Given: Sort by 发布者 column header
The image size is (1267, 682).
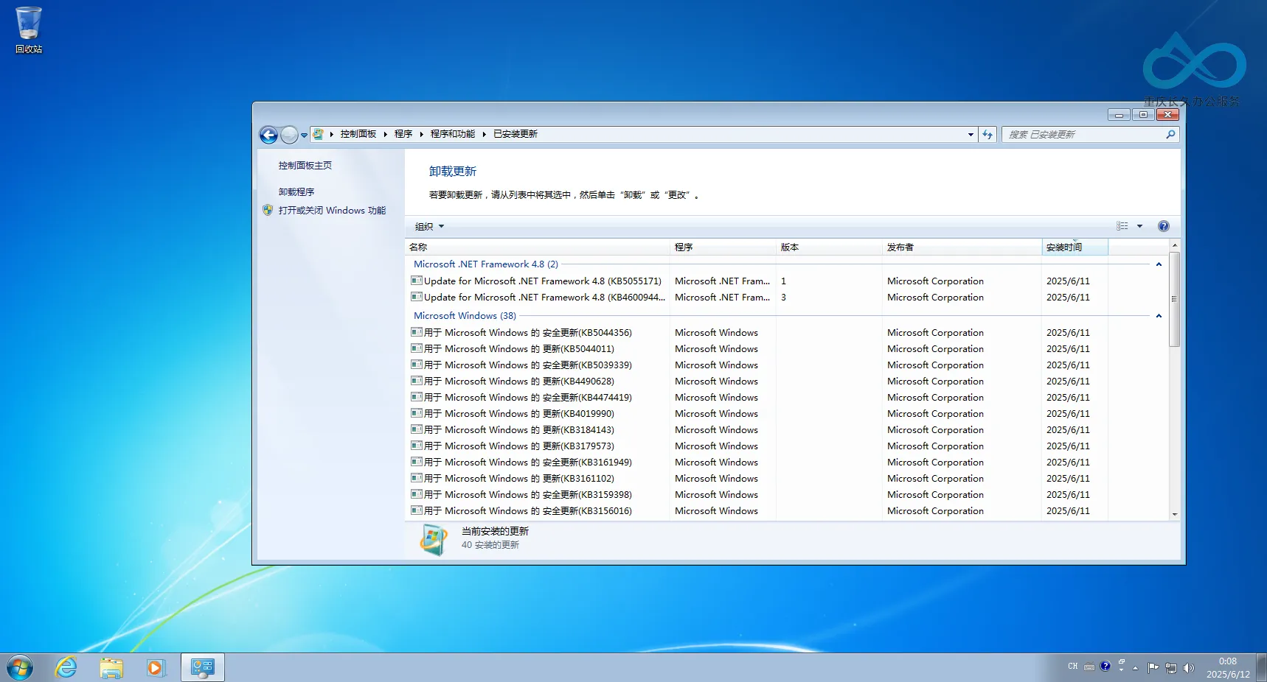Looking at the screenshot, I should [962, 247].
